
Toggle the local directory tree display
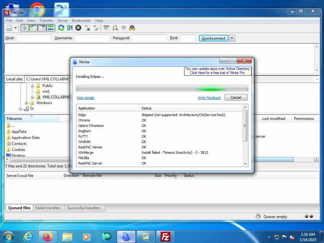[33, 28]
